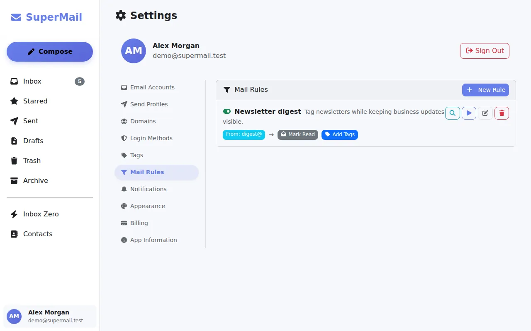This screenshot has height=331, width=531.
Task: Click the Mark Read action badge
Action: 298,134
